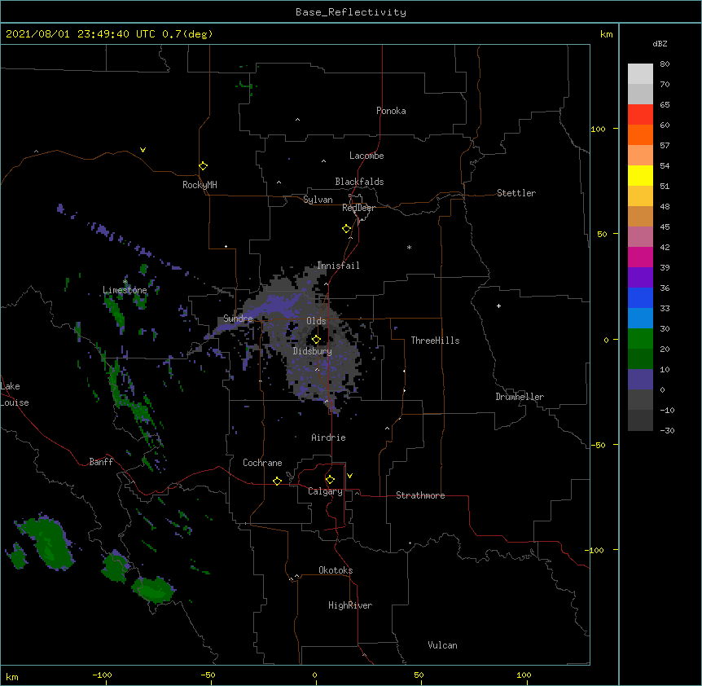The height and width of the screenshot is (686, 702).
Task: Select the light blue 33 dBZ legend swatch
Action: [x=640, y=318]
